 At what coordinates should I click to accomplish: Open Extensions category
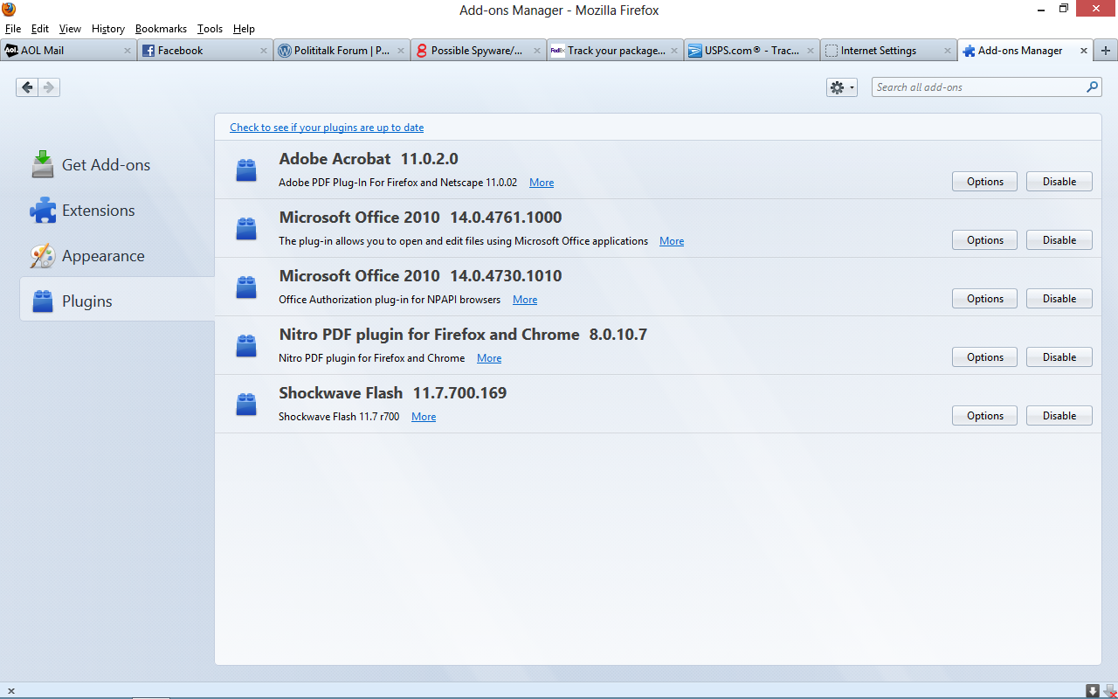click(x=117, y=211)
